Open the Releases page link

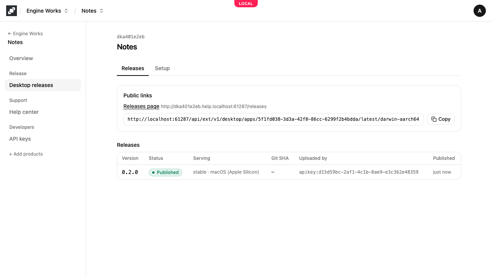[141, 106]
